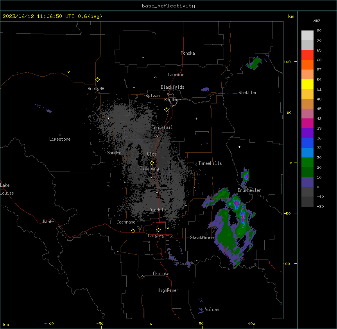Click the HighRiver city label
This screenshot has height=329, width=337.
[x=168, y=290]
